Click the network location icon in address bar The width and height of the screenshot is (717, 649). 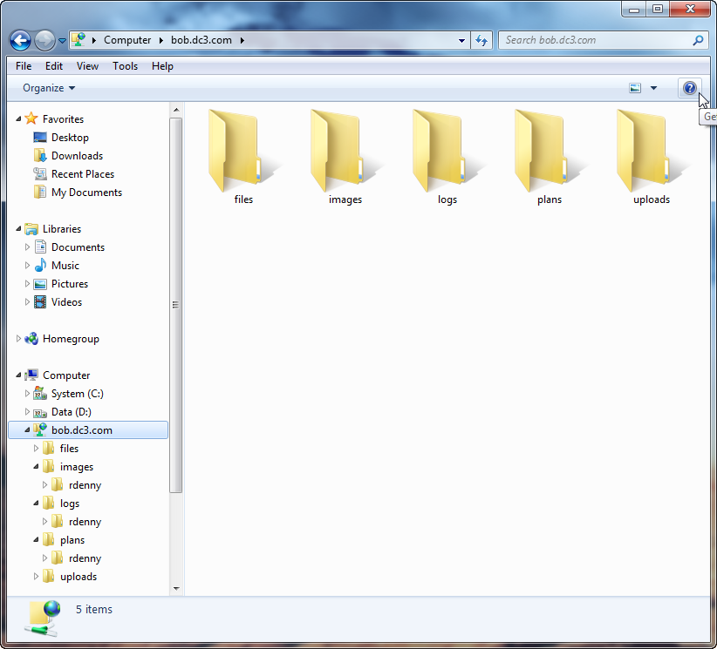click(79, 40)
